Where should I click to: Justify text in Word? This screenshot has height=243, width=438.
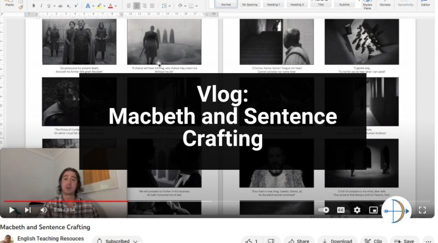pyautogui.click(x=152, y=5)
